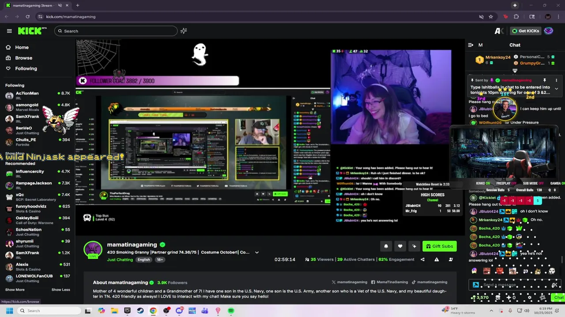Collapse recommended list with Show Less

pyautogui.click(x=60, y=290)
